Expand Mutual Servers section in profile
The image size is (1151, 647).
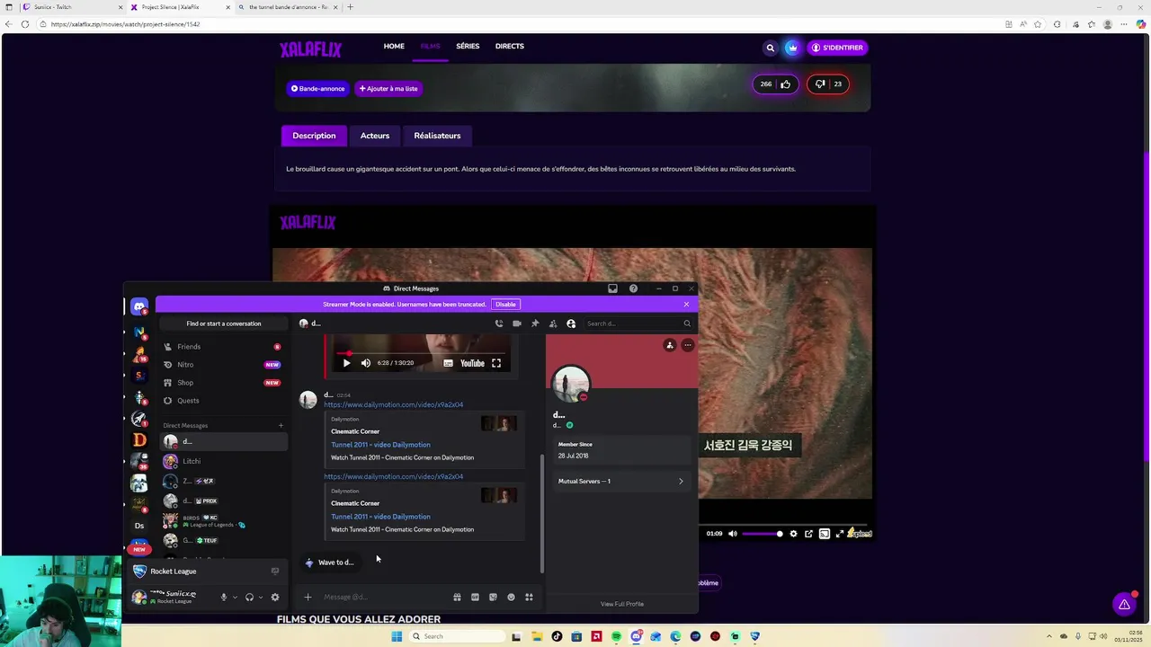click(620, 481)
